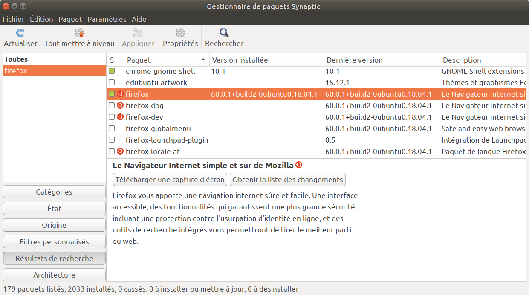Show the État filter view

click(54, 209)
